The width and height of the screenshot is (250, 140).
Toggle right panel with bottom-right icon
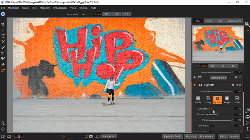(x=247, y=136)
